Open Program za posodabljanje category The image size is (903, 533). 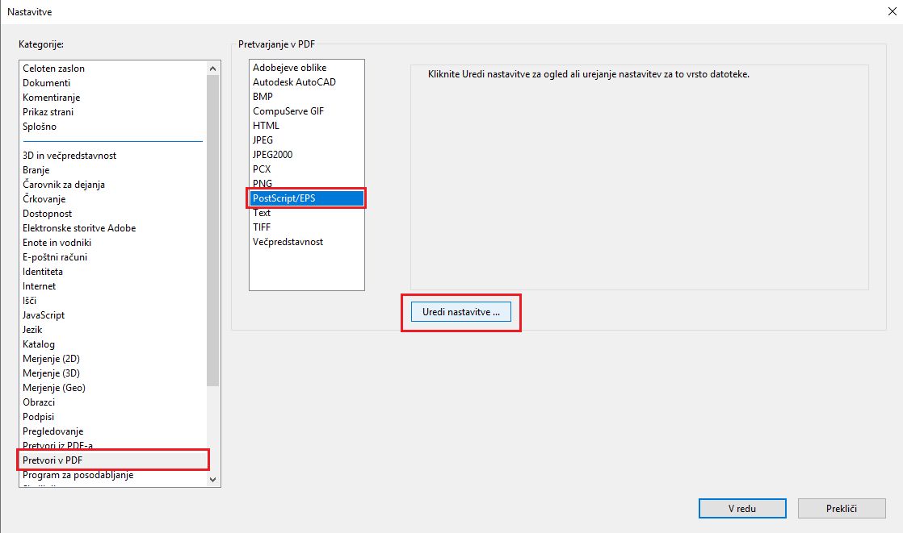pyautogui.click(x=78, y=475)
